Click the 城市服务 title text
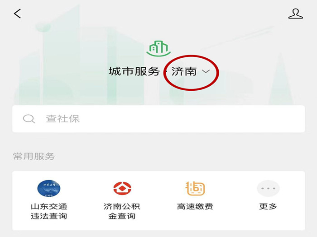317x237 pixels. point(134,71)
